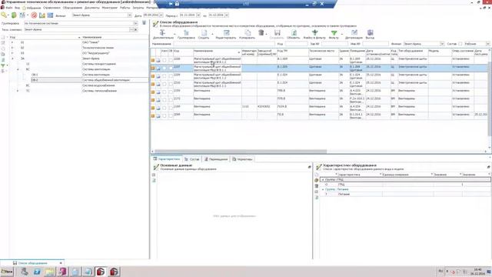The image size is (492, 277).
Task: Open the red application icon in taskbar
Action: coord(101,272)
